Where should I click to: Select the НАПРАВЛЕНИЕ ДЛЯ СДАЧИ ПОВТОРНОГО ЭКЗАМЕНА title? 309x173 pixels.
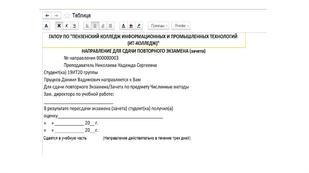(x=143, y=51)
